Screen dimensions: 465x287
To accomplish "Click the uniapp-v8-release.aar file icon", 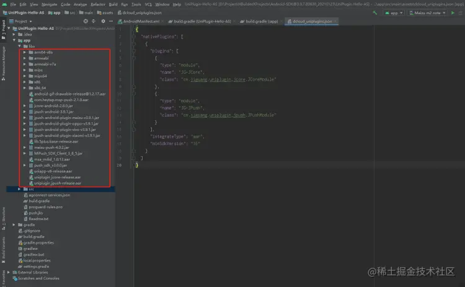I will pos(31,171).
